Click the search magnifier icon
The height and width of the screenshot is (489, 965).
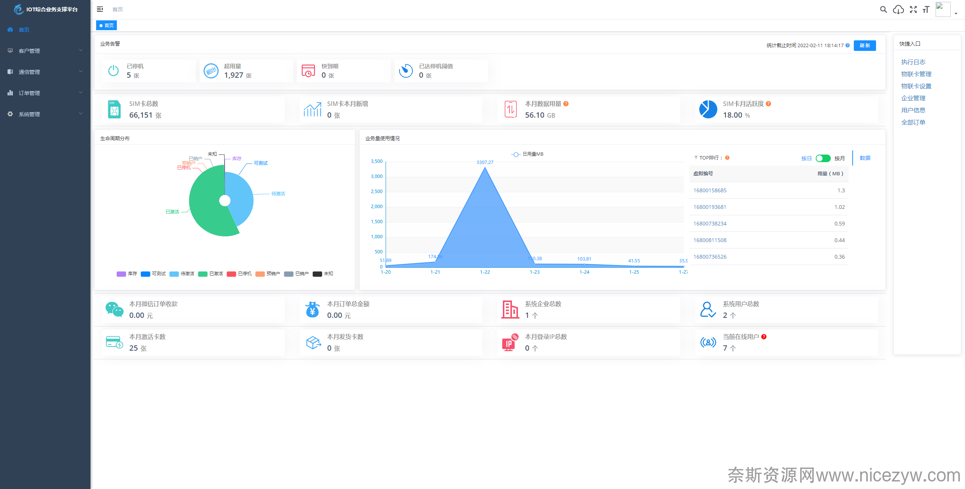point(883,9)
